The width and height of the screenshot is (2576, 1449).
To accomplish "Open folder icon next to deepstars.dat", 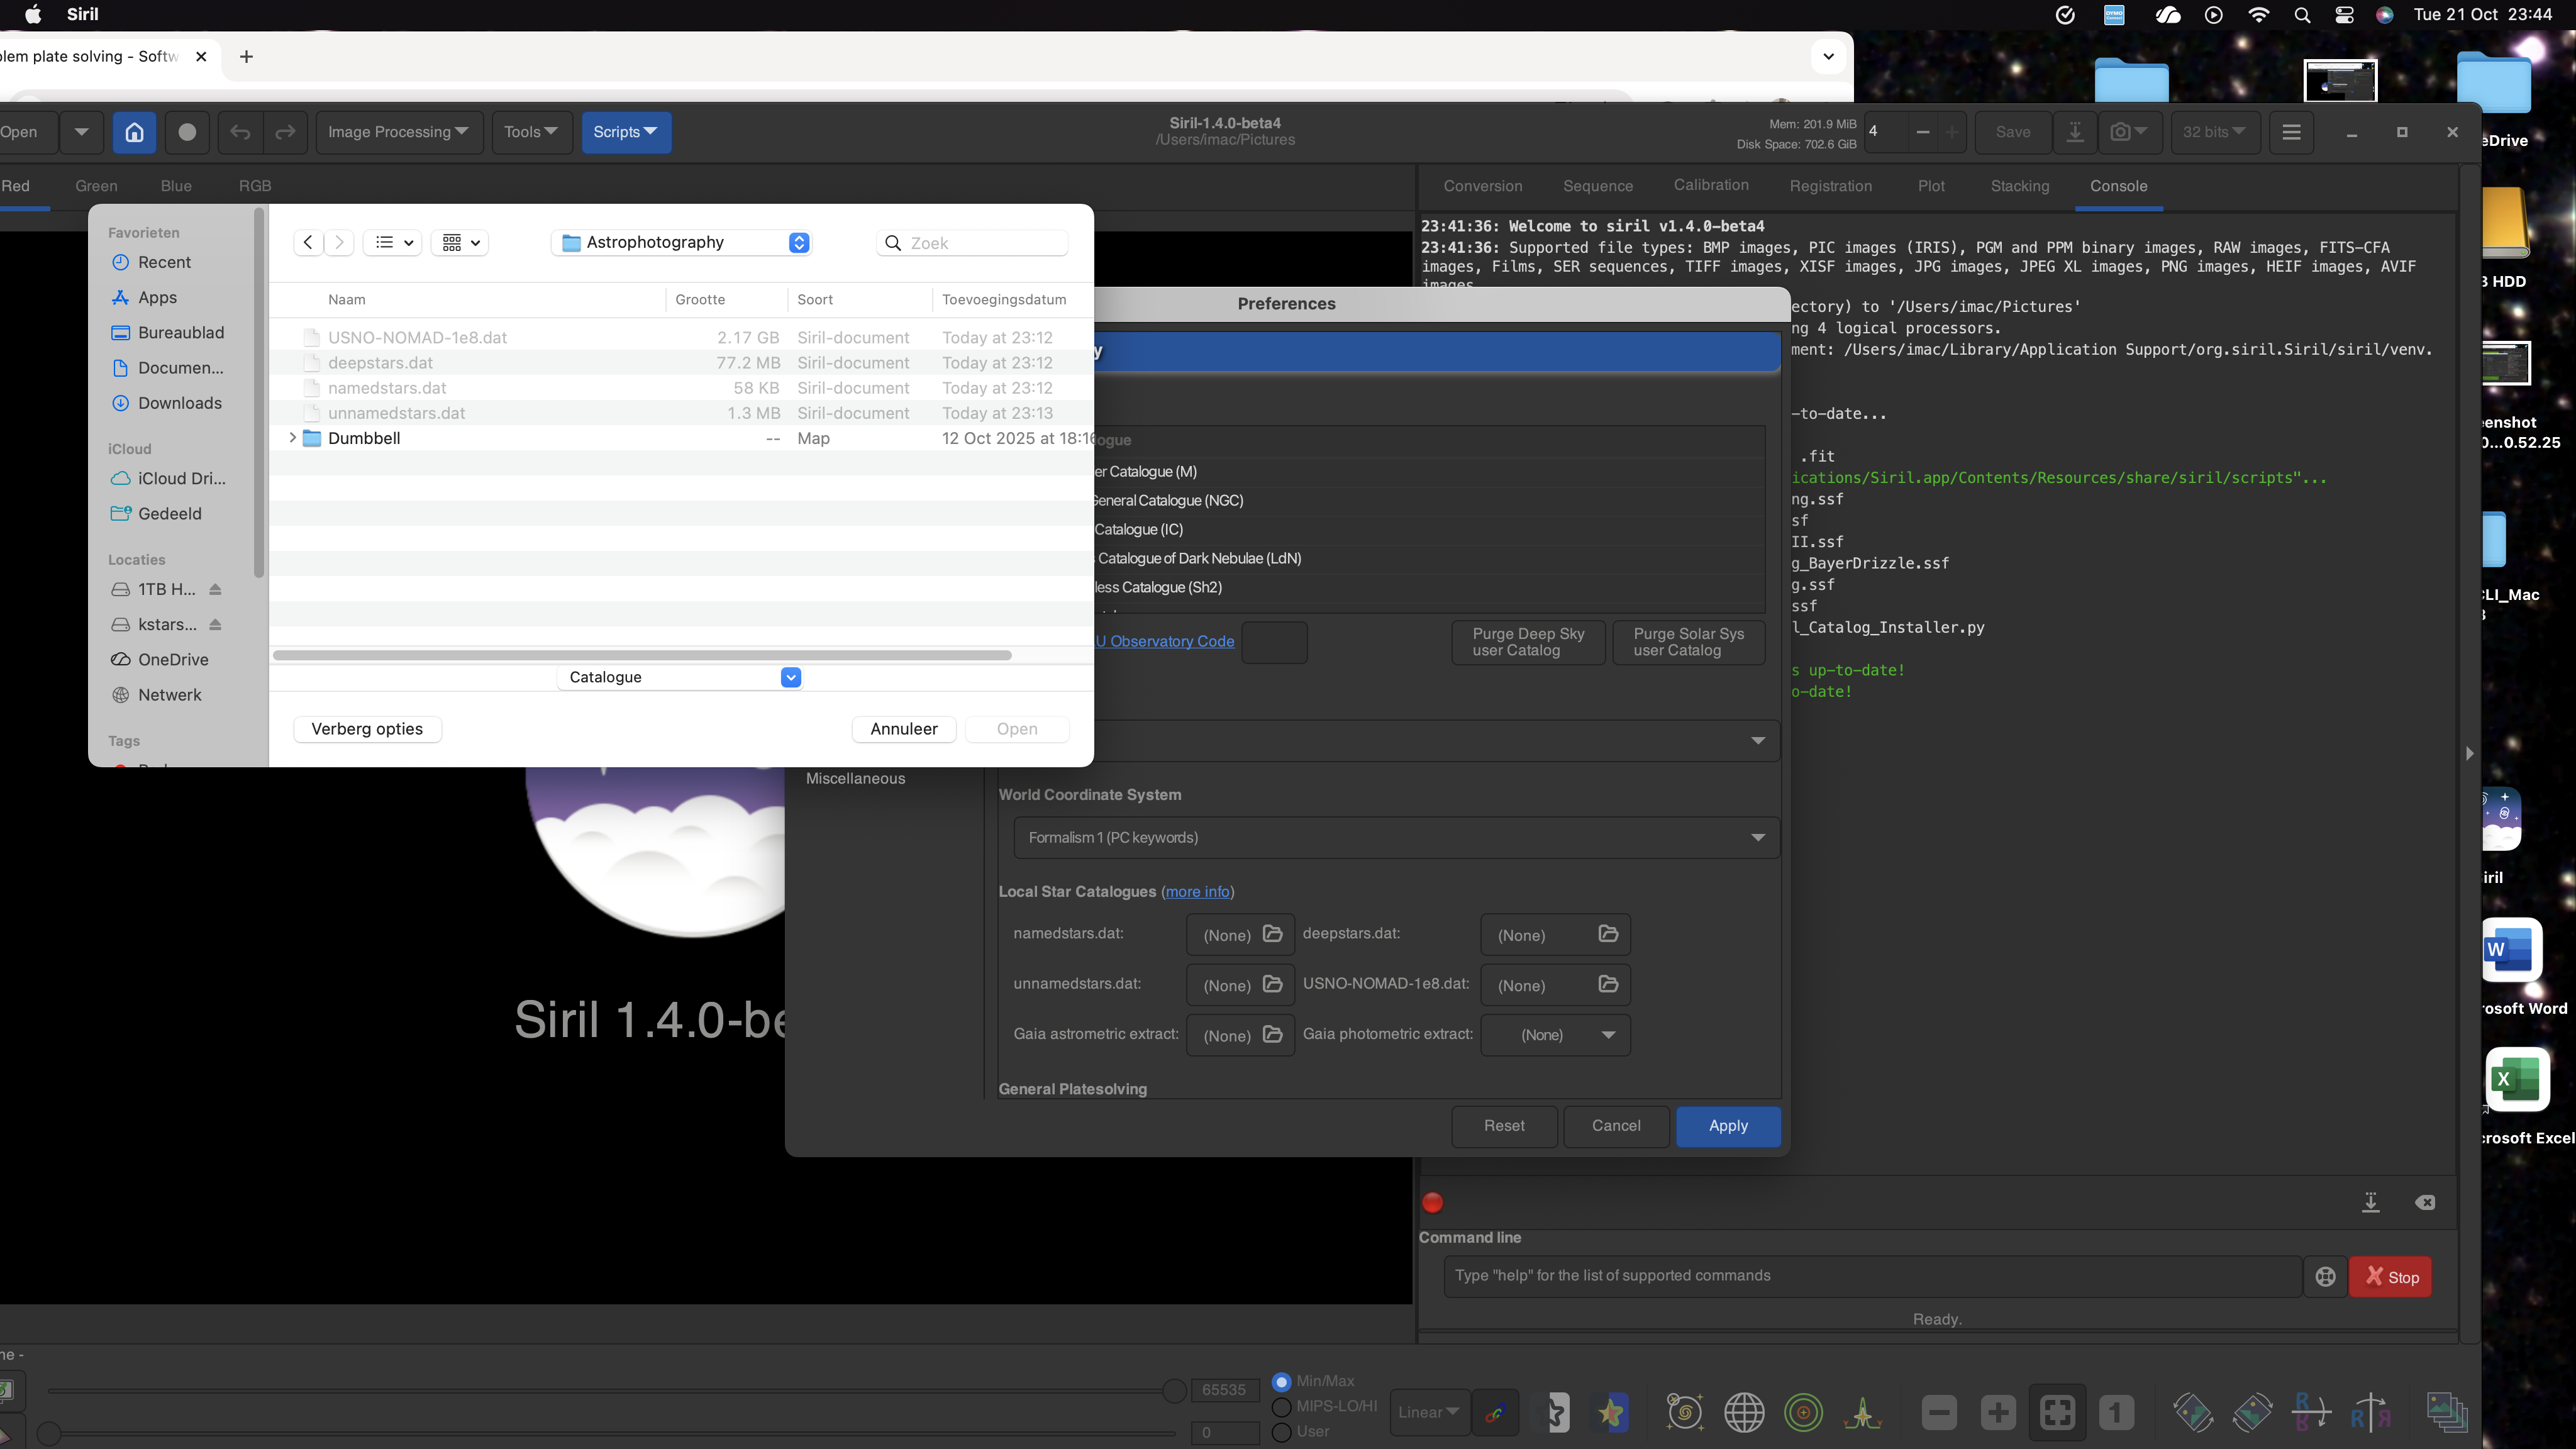I will click(1608, 934).
